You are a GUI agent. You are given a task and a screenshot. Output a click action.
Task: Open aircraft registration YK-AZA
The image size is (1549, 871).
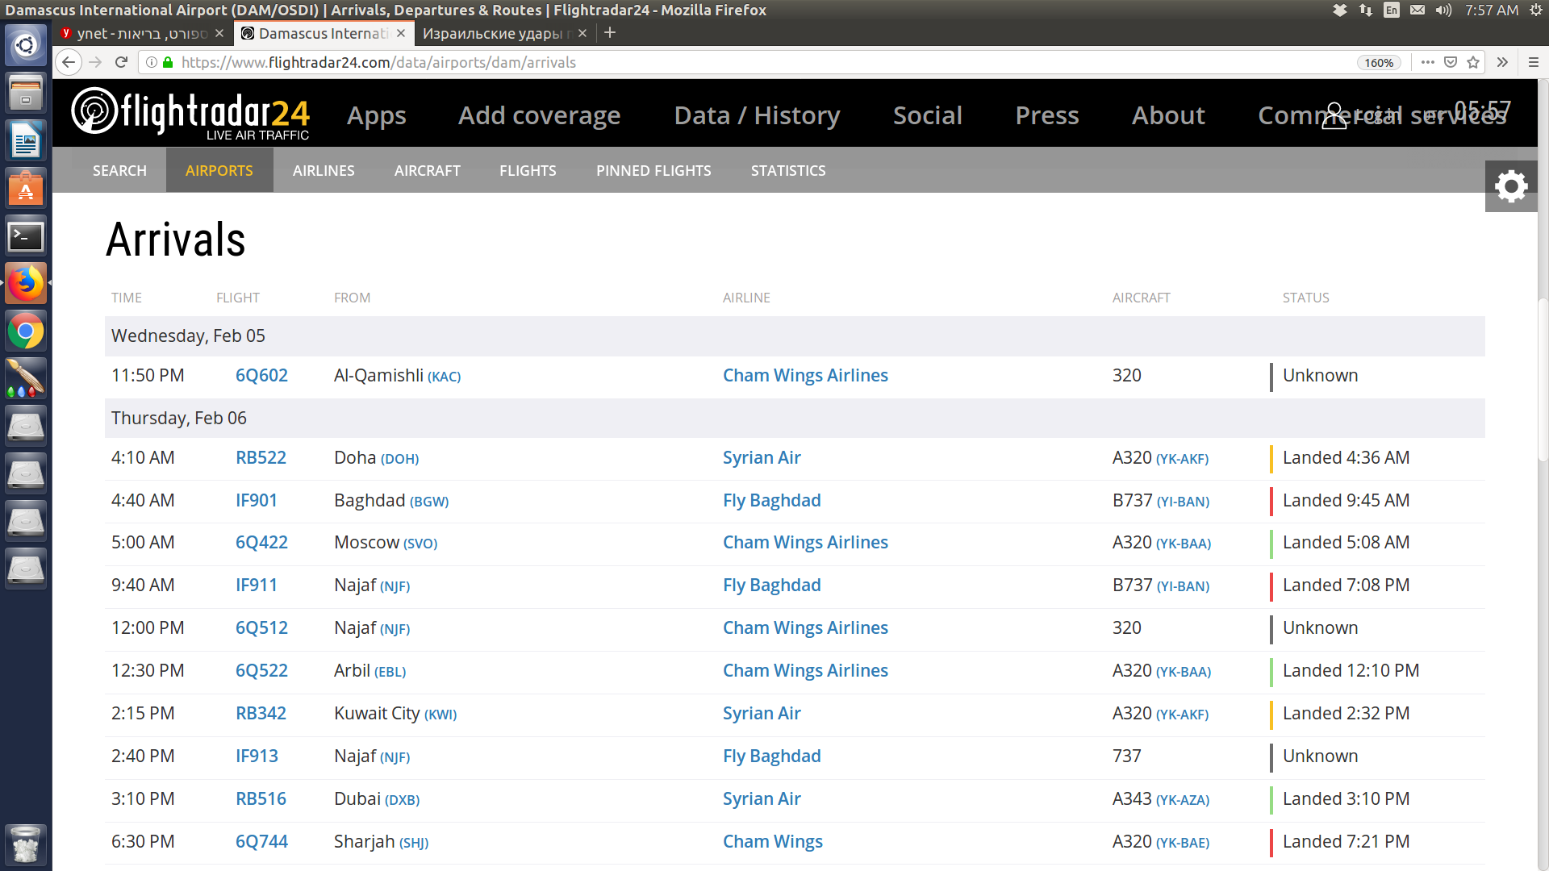click(1183, 800)
